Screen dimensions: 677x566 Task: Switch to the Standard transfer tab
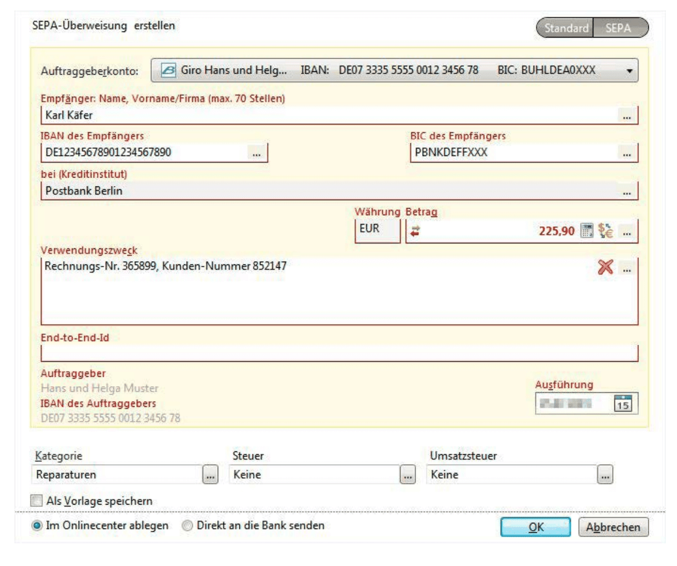pos(566,28)
